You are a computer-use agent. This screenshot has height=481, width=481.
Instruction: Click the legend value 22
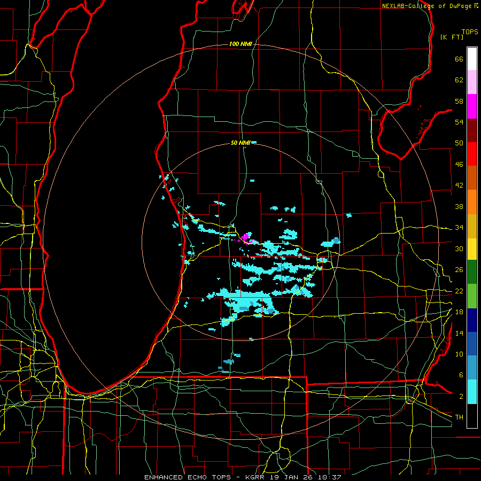[459, 291]
